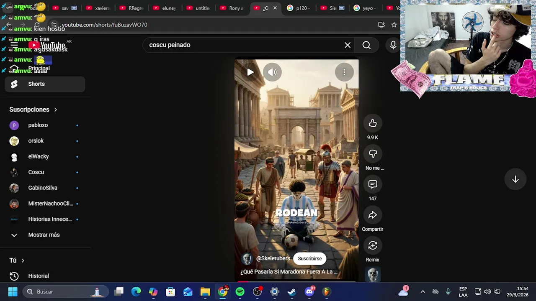
Task: Open OBS Studio from the taskbar
Action: pos(257,292)
